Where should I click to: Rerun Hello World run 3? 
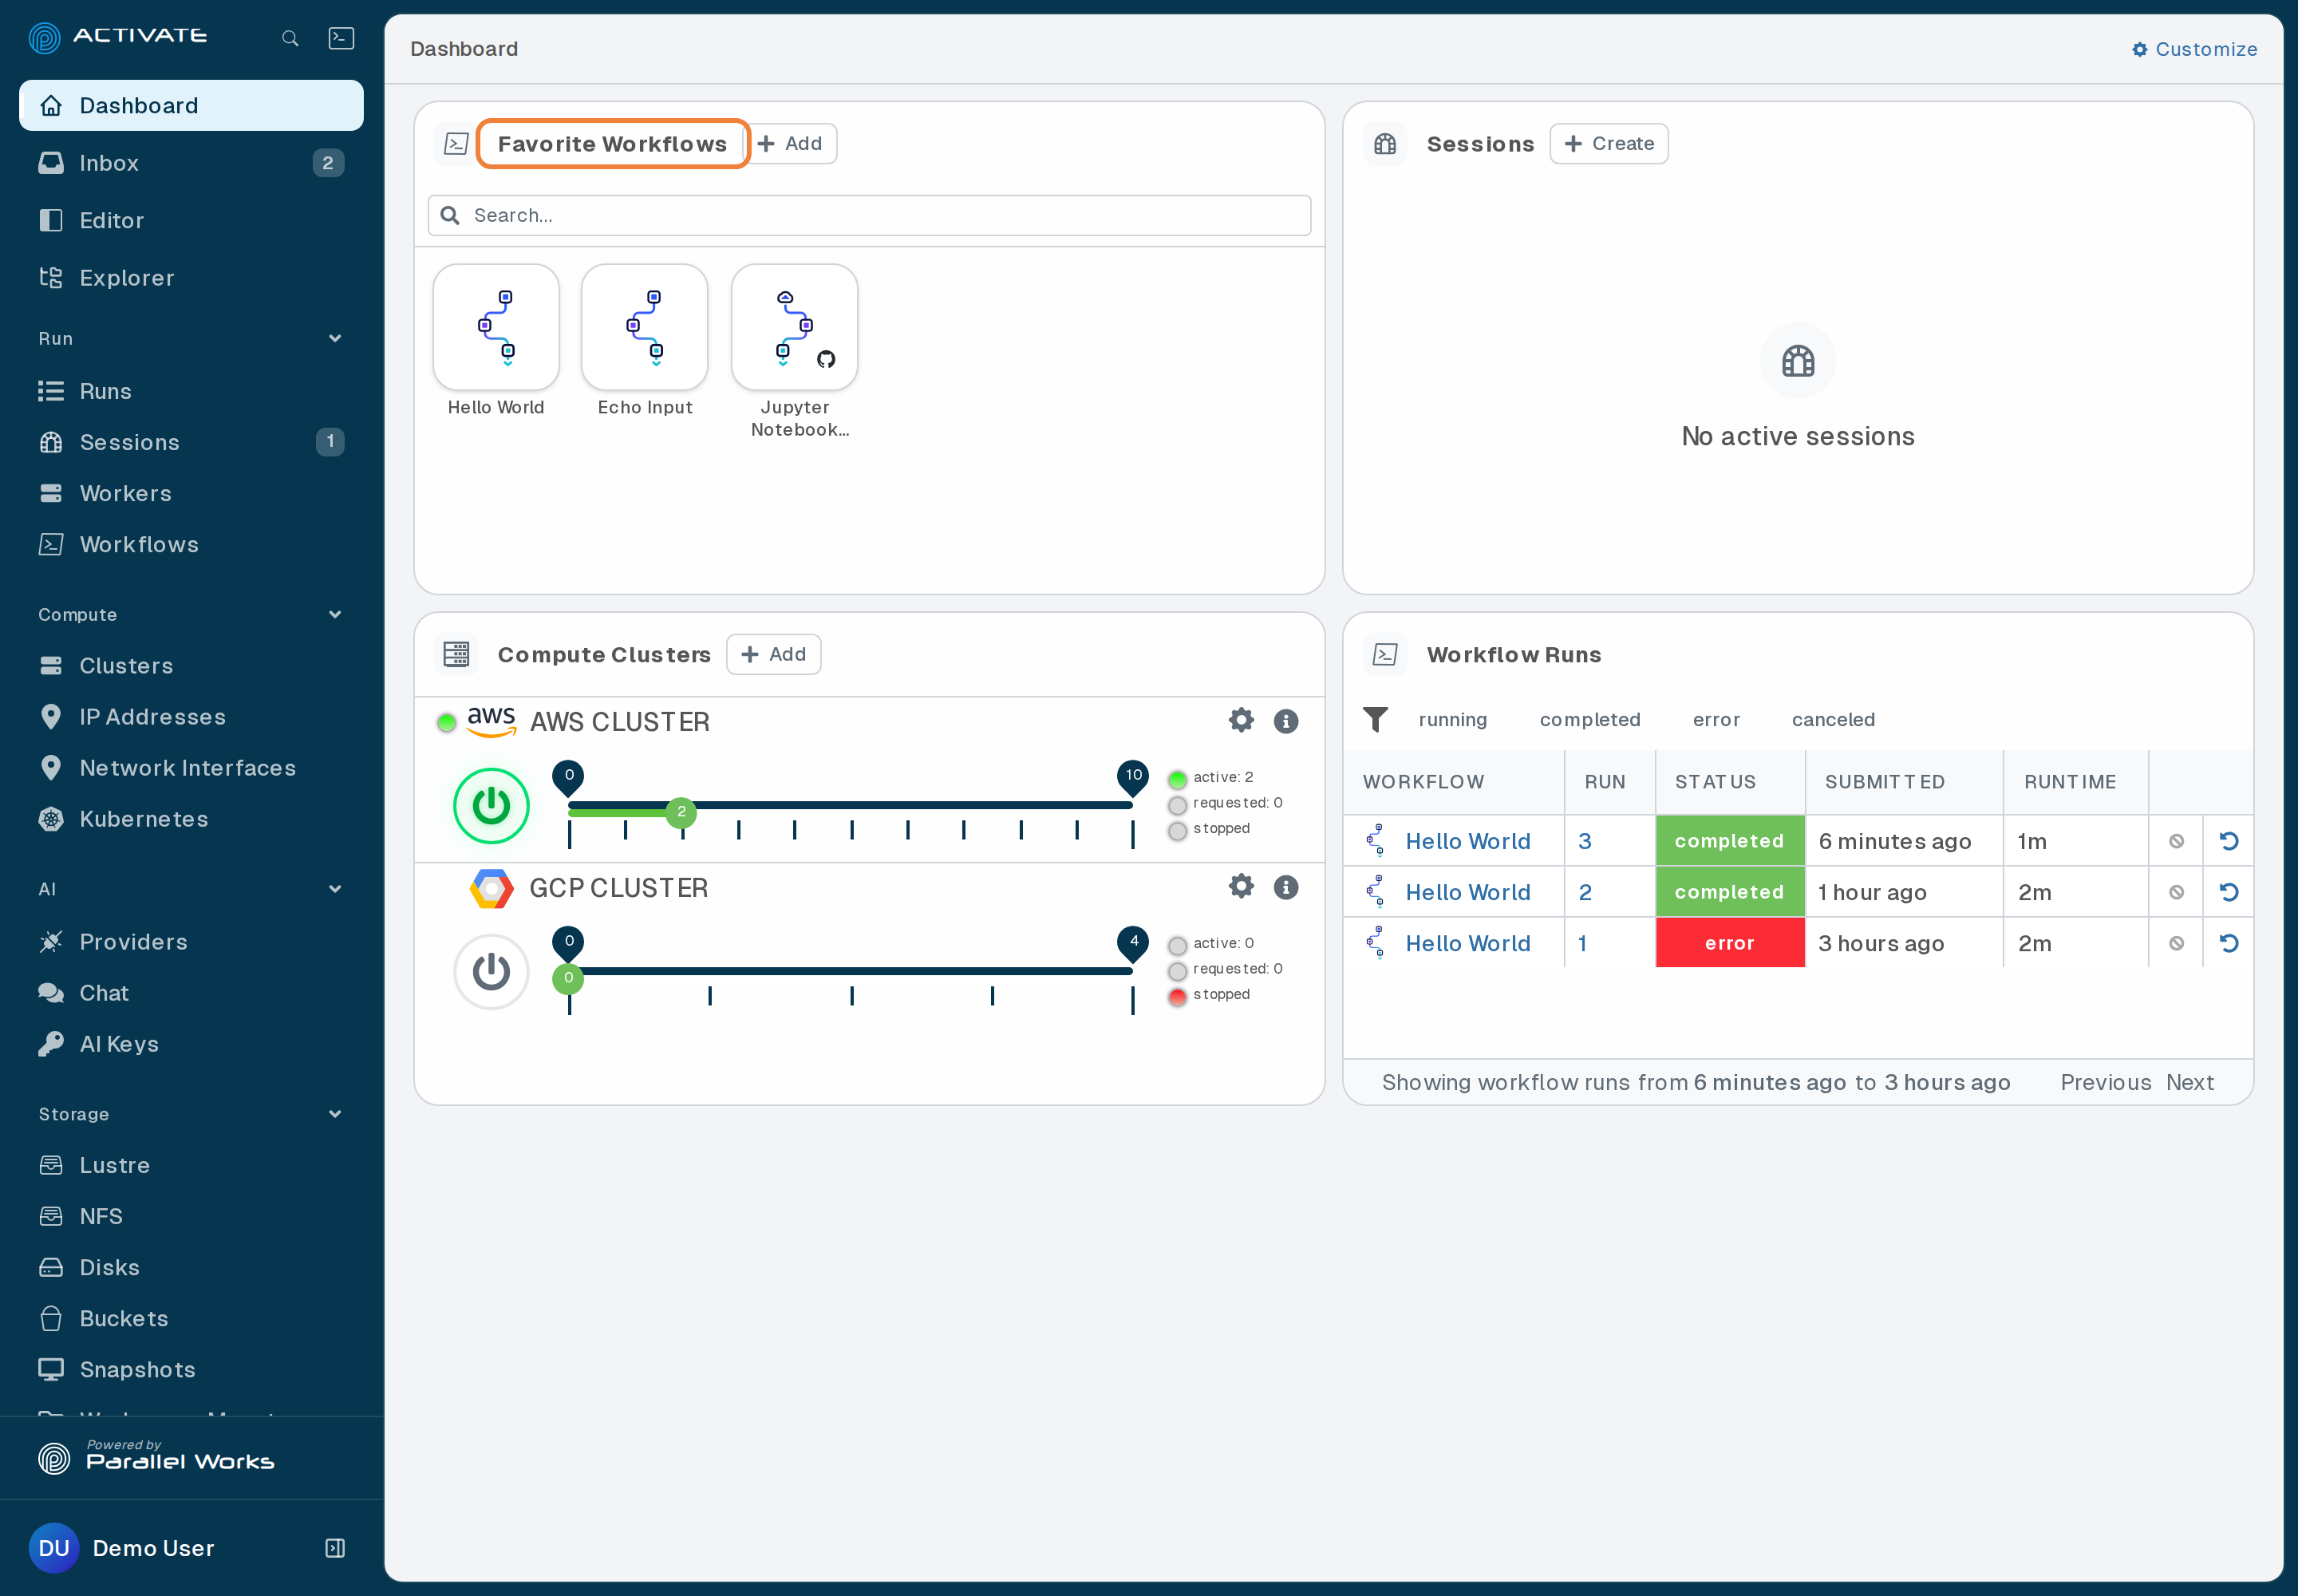[x=2229, y=841]
